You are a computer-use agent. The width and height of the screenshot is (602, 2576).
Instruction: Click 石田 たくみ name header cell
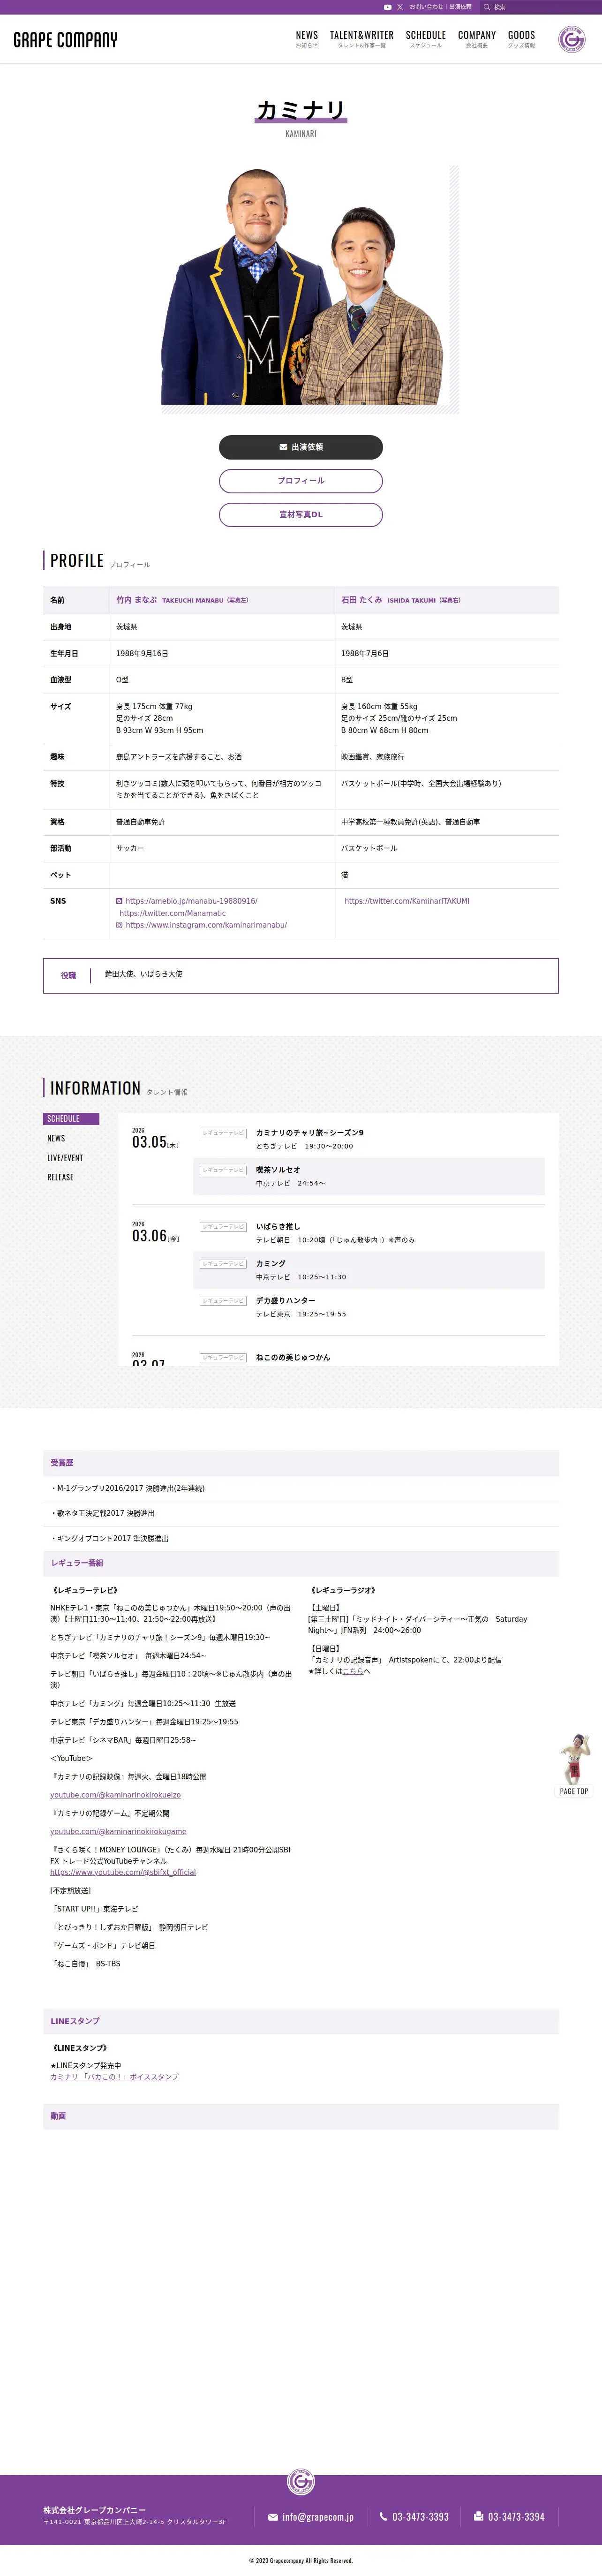point(446,600)
